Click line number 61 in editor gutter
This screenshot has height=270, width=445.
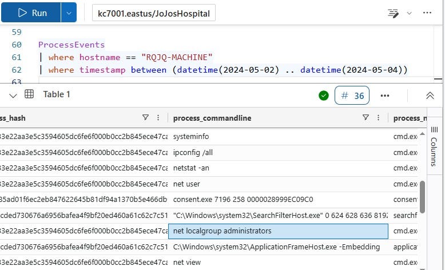(x=17, y=57)
